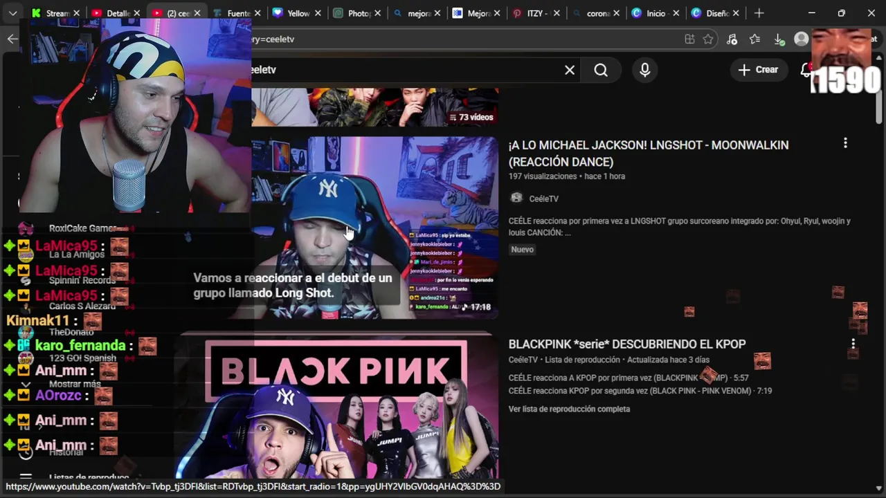The width and height of the screenshot is (886, 498).
Task: Click the YouTube search magnifier button
Action: click(601, 70)
